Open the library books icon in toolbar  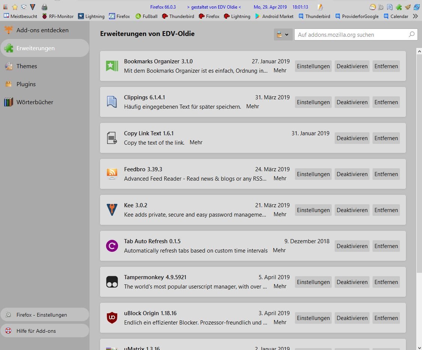[6, 7]
